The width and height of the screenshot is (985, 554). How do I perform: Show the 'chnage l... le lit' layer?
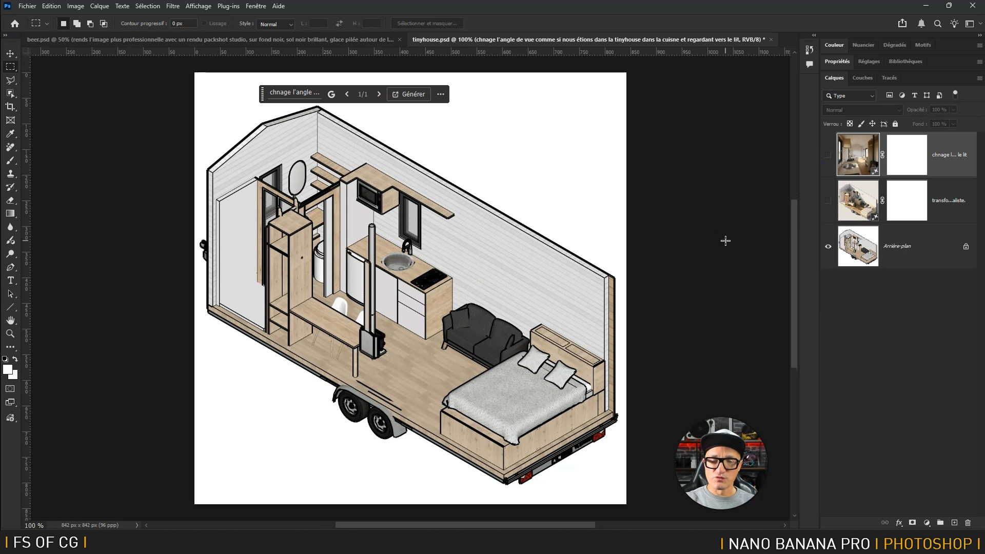point(828,154)
